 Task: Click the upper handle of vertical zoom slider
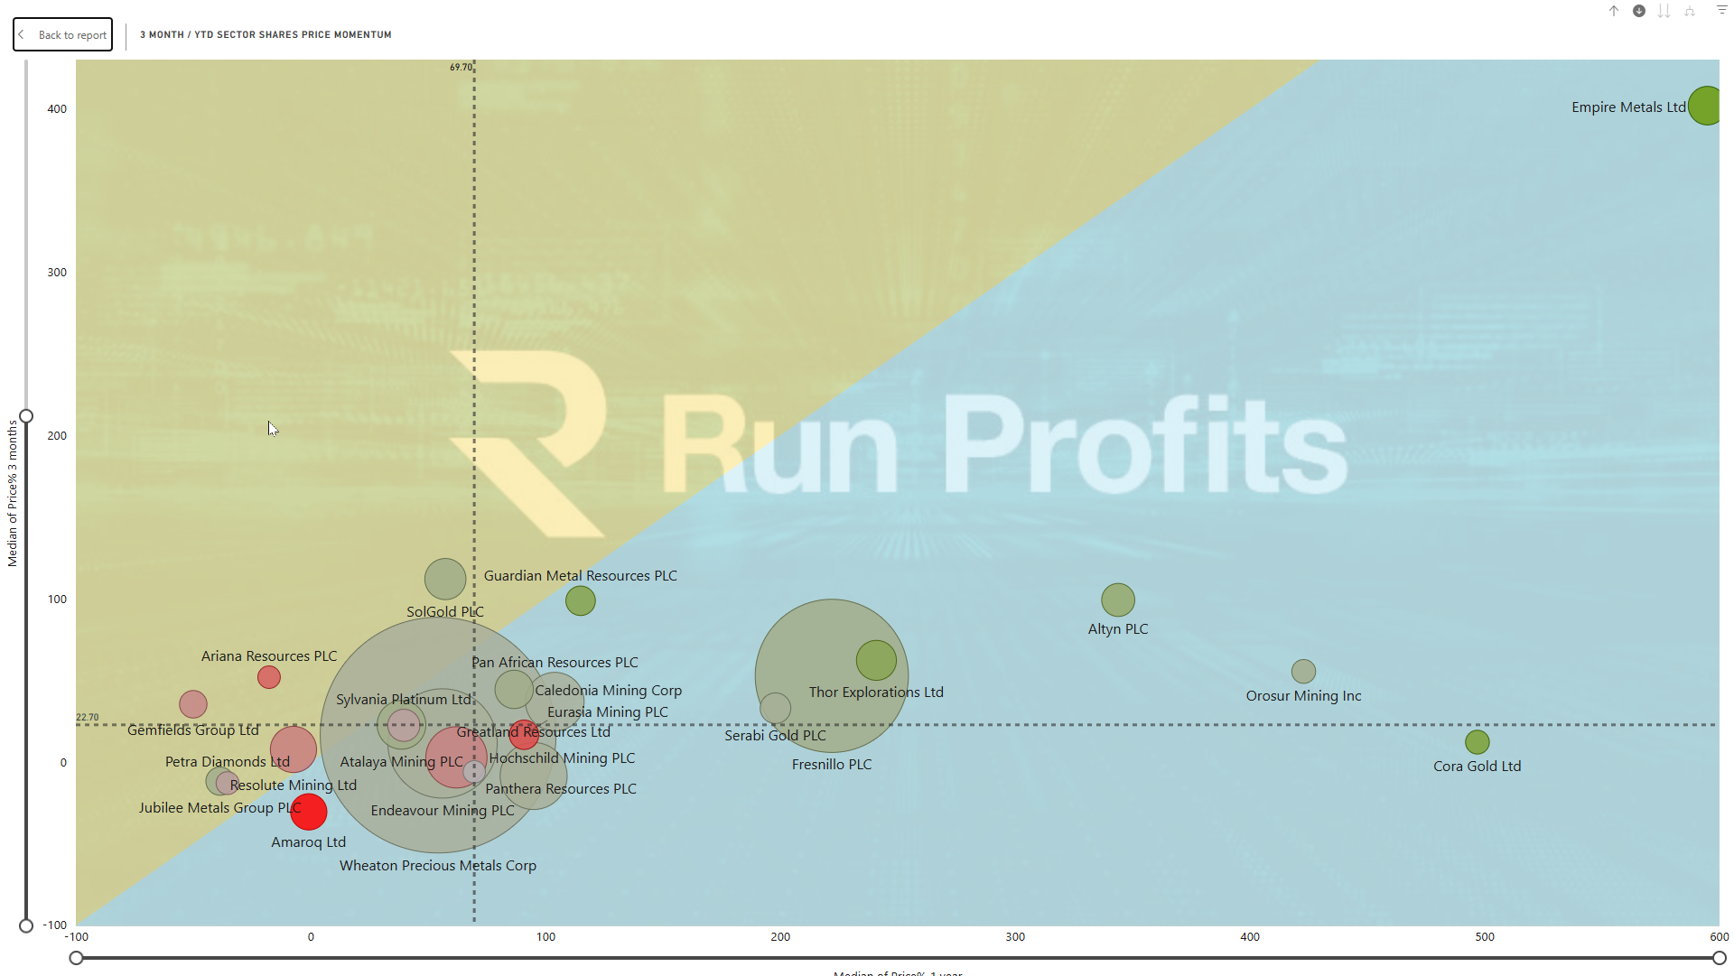(x=26, y=416)
